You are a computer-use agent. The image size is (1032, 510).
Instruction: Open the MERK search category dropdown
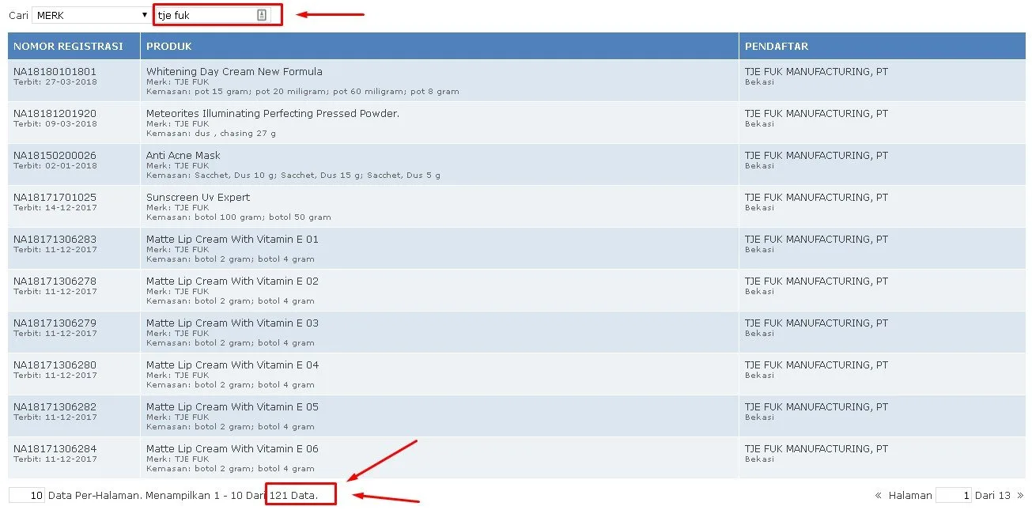[91, 15]
